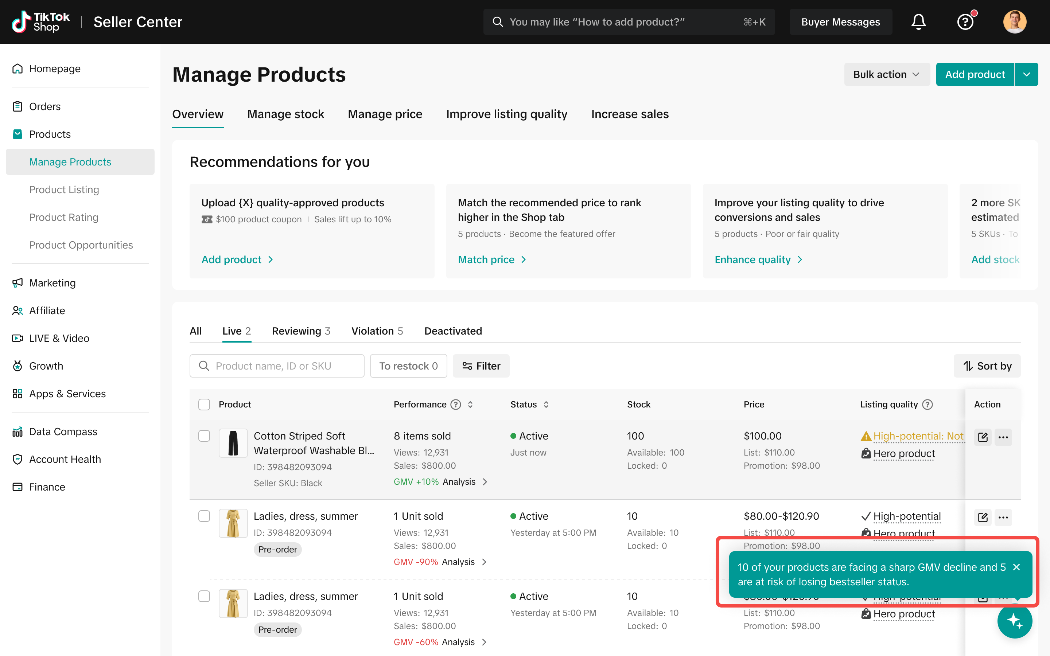
Task: Click the Listing quality info icon
Action: click(927, 405)
